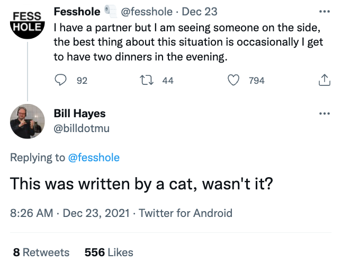Viewport: 341px width, 270px height.
Task: Open more options on Fesshole tweet
Action: [x=324, y=12]
